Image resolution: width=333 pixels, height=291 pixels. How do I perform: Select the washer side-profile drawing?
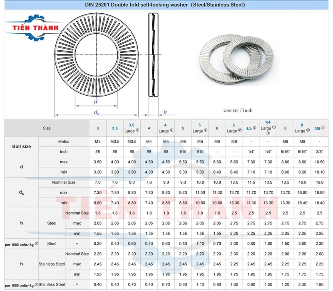(x=153, y=55)
